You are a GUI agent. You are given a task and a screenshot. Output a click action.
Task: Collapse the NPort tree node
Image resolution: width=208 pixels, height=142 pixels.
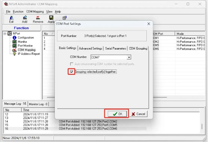pos(5,33)
